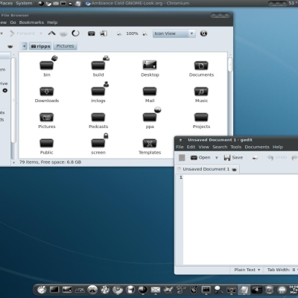Click the ripps path bar button
Viewport: 298px width, 298px height.
[x=40, y=46]
